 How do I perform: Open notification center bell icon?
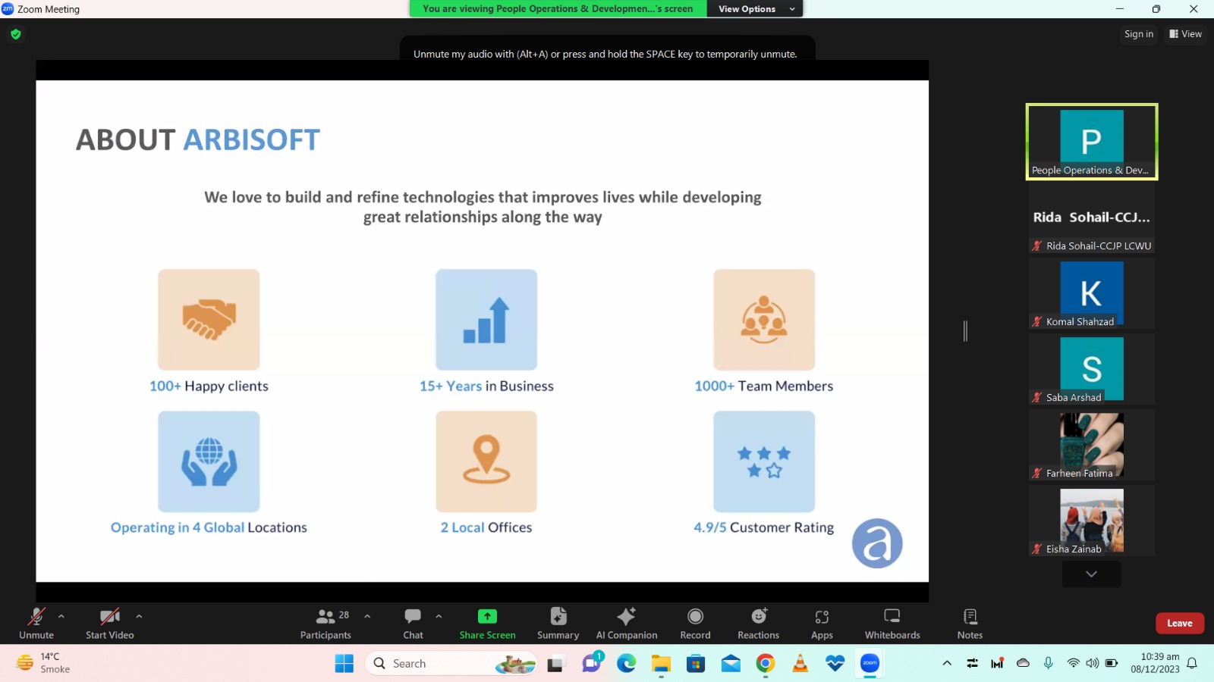tap(1193, 663)
